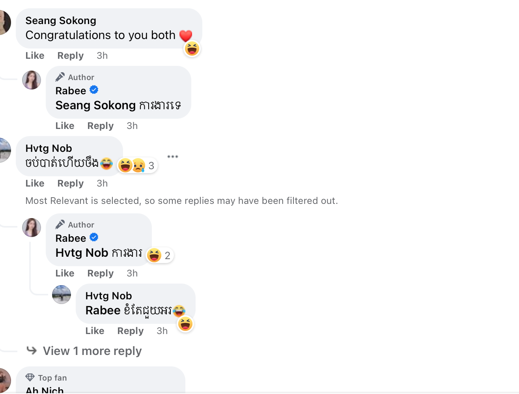Viewport: 519px width, 394px height.
Task: Open Seang Sokong's profile name link
Action: click(61, 21)
